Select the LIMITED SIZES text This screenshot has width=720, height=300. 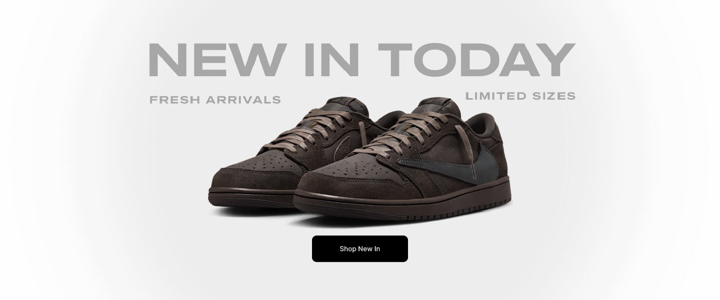pos(520,96)
